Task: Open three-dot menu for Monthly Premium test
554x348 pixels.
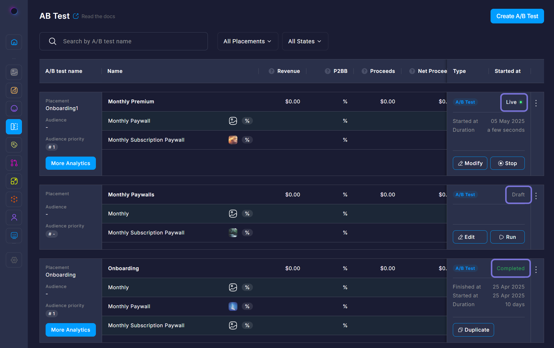Action: (536, 103)
